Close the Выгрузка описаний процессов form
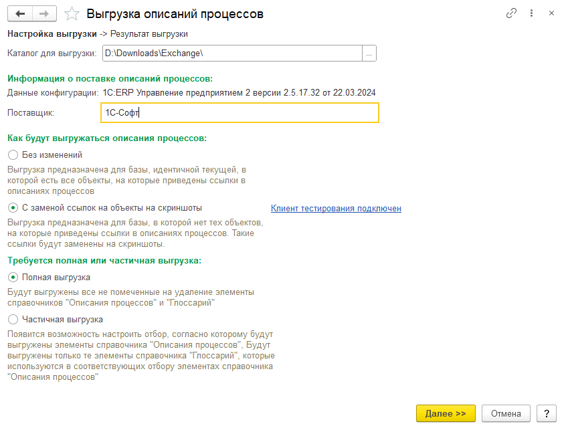The height and width of the screenshot is (430, 566). [551, 13]
